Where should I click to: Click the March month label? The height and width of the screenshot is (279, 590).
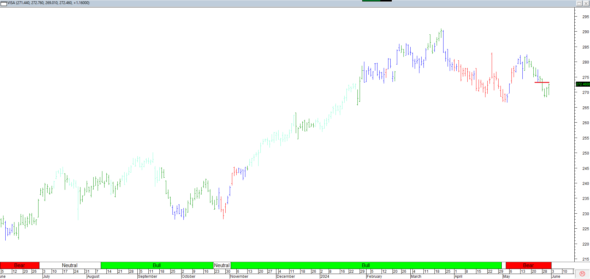click(416, 276)
